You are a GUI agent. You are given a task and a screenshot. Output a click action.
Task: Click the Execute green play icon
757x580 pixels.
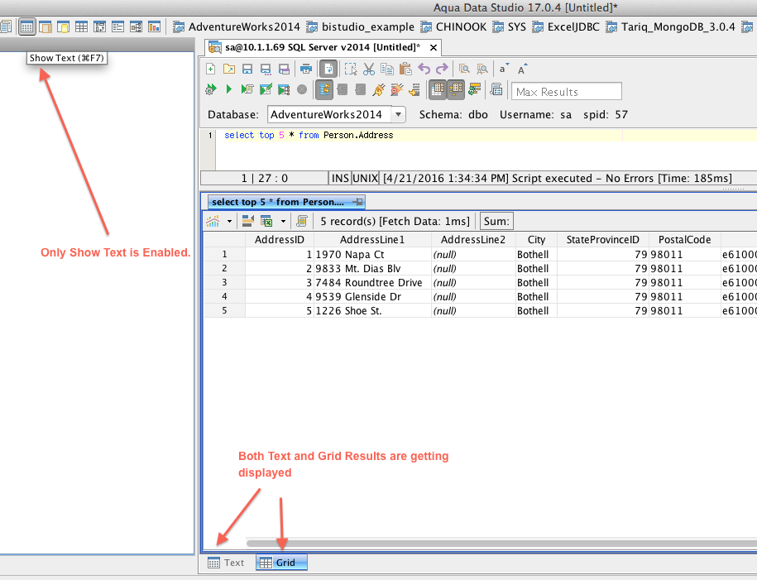[229, 89]
